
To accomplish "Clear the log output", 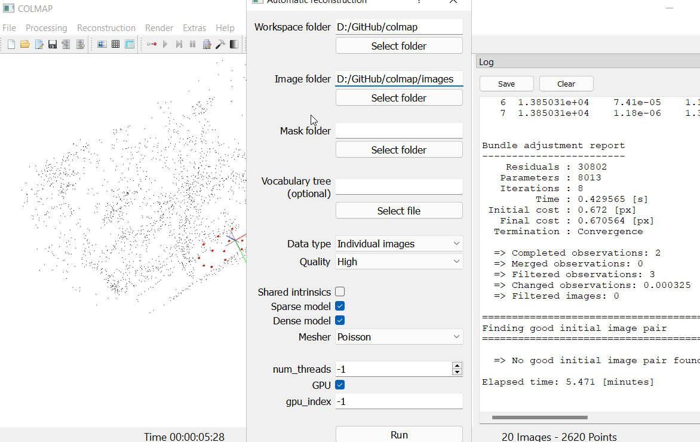I will coord(565,83).
